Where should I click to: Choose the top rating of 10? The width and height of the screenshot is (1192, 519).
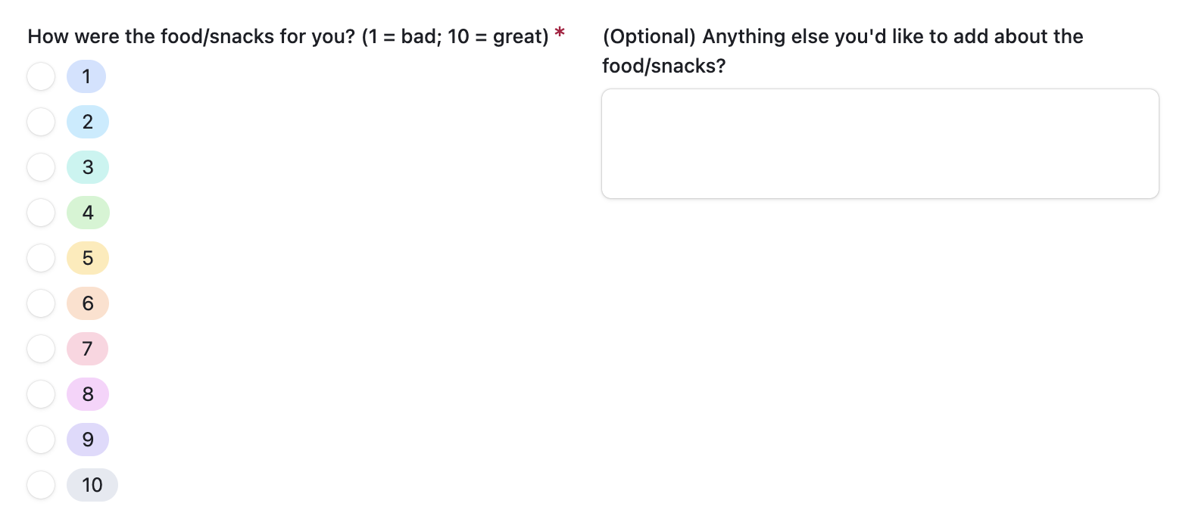41,485
